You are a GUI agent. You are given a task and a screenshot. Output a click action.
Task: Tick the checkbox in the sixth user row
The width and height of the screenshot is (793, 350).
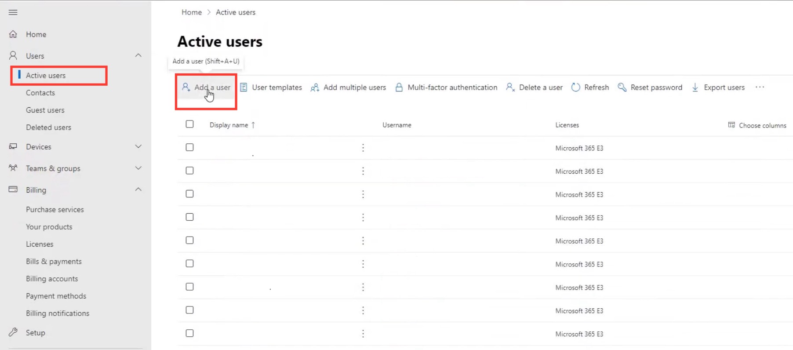(x=189, y=264)
